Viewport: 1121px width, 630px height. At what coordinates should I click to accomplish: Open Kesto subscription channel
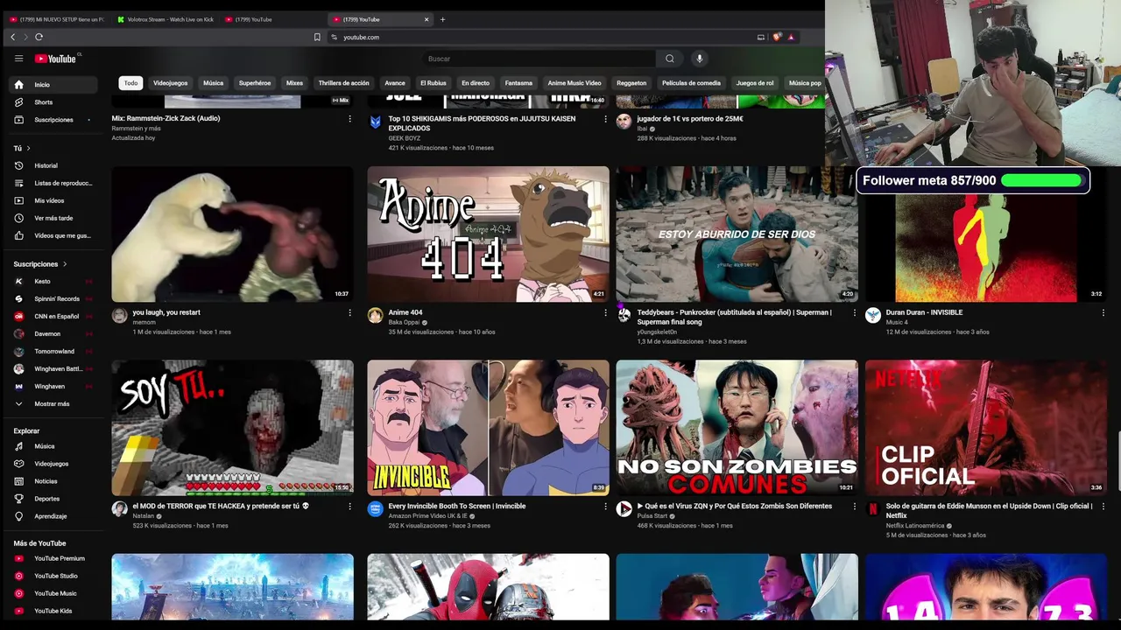click(53, 281)
